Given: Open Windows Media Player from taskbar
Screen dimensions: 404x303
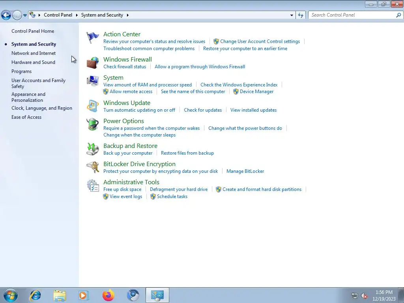Looking at the screenshot, I should coord(84,295).
